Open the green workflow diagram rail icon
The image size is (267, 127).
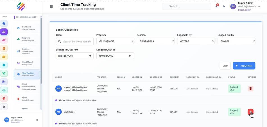(x=4, y=73)
